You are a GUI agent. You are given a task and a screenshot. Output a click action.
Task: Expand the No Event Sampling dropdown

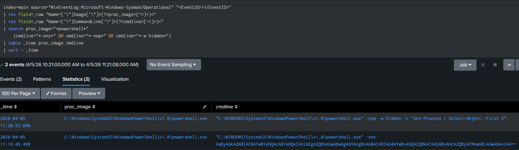(174, 65)
